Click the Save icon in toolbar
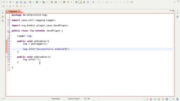This screenshot has width=180, height=101. click(x=17, y=2)
